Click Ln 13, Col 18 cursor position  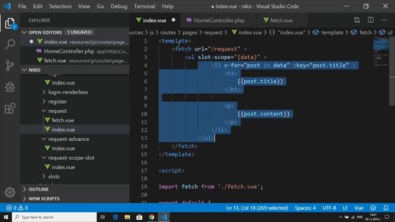point(257,208)
